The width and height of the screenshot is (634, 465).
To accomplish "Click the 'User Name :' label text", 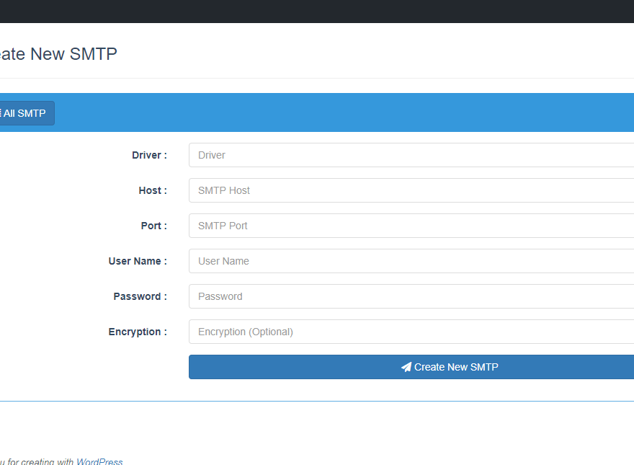I will (138, 261).
